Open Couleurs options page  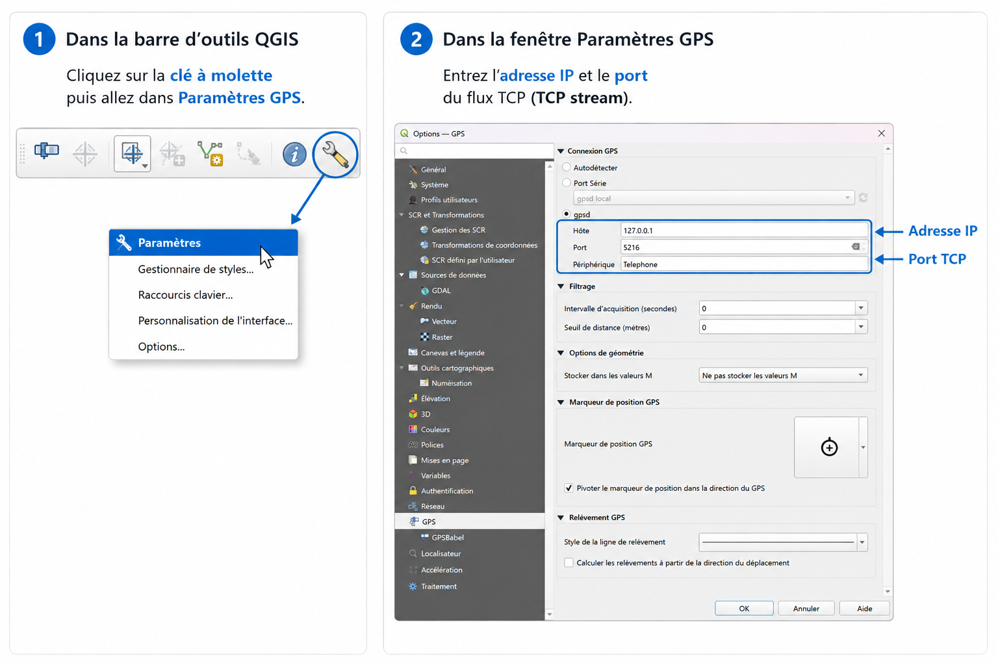pos(435,430)
